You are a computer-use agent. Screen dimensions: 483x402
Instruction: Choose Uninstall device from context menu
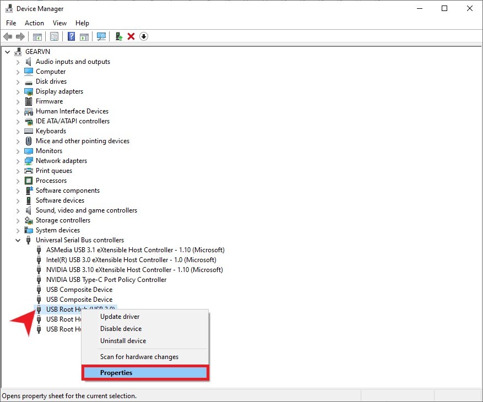(123, 341)
